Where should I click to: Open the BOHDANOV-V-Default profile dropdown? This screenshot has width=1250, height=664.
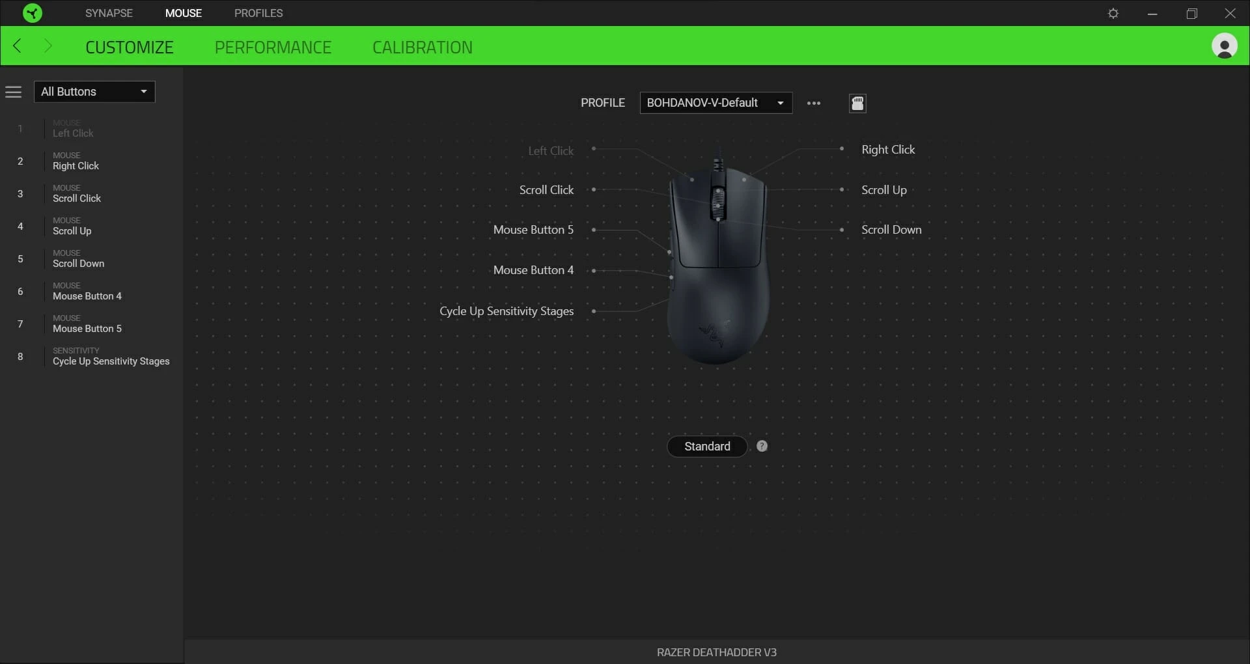(x=716, y=103)
